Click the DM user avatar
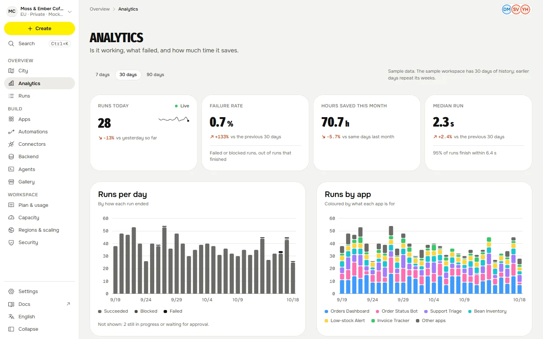The height and width of the screenshot is (339, 543). (x=506, y=9)
